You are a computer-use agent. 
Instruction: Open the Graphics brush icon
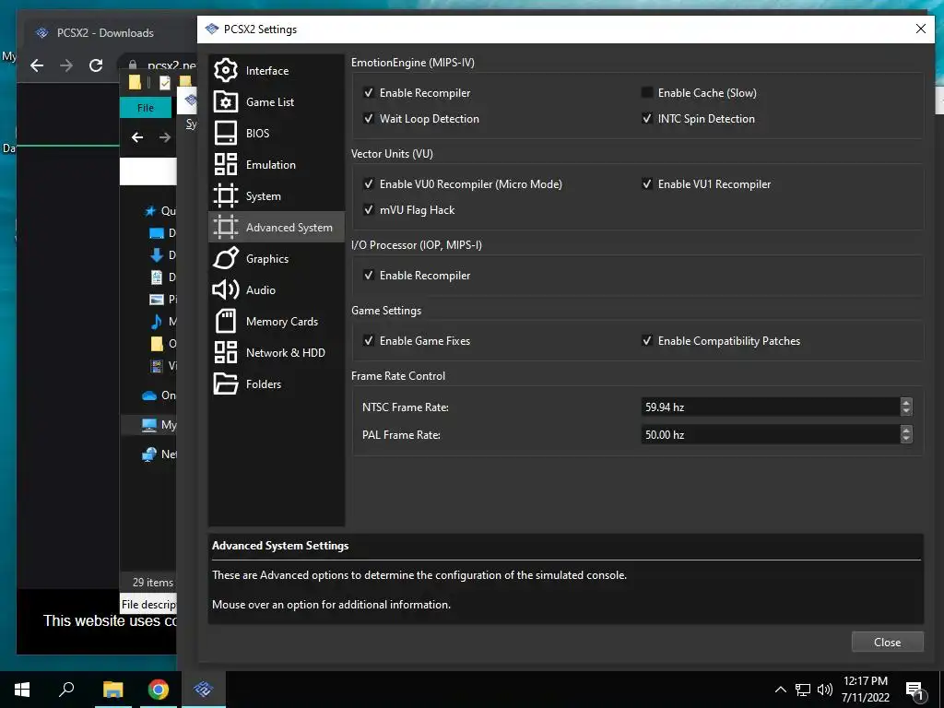click(x=226, y=258)
